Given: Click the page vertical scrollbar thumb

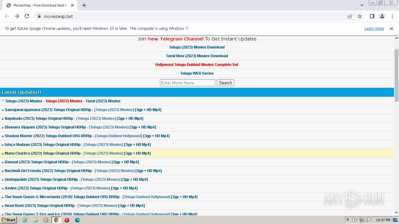Looking at the screenshot, I should point(397,75).
